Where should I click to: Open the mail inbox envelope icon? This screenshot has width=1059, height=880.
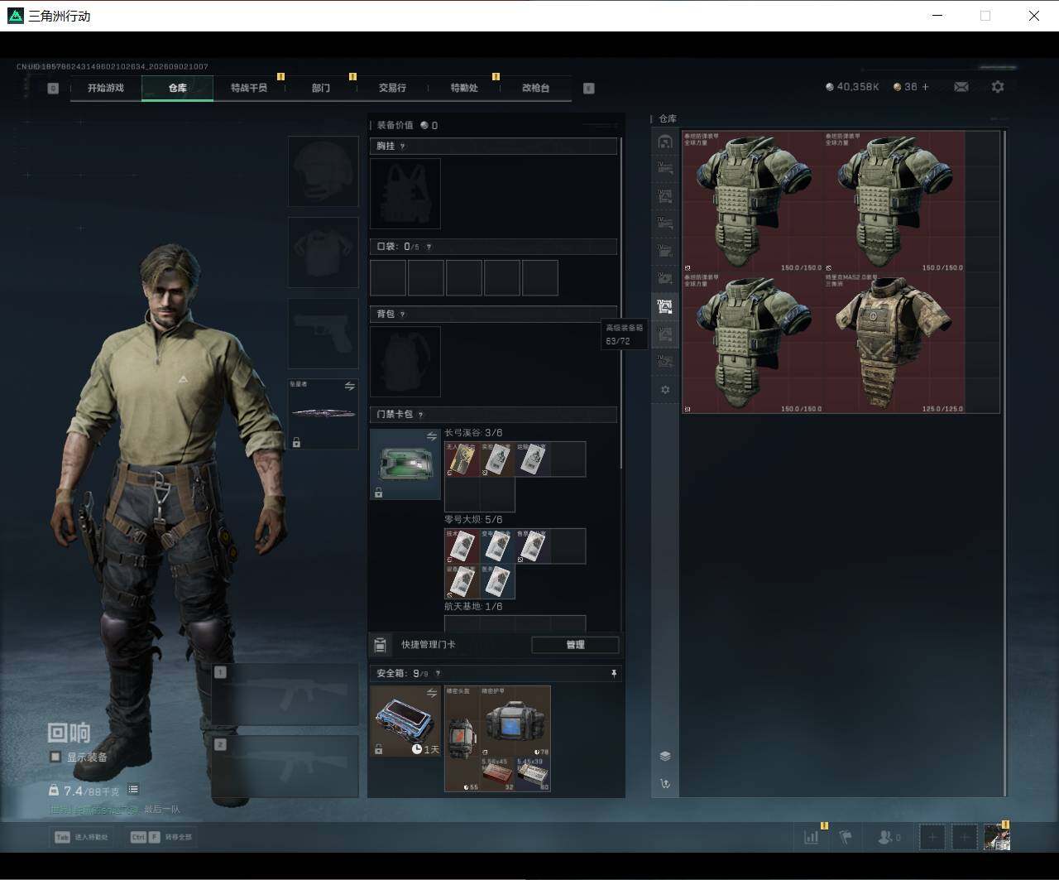[961, 87]
